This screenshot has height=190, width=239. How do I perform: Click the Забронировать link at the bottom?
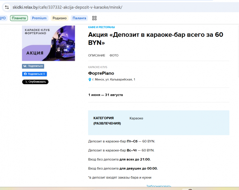pyautogui.click(x=159, y=186)
